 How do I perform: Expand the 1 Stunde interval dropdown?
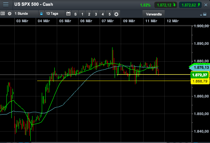26,14
